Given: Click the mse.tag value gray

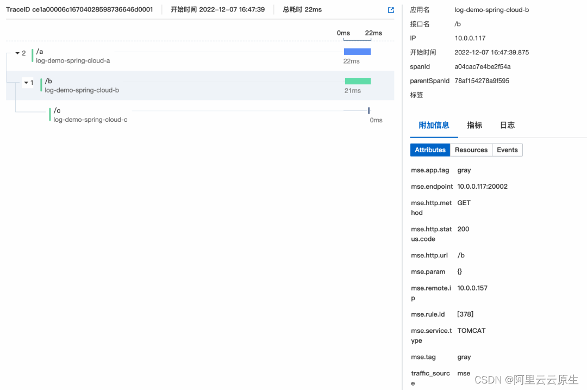Looking at the screenshot, I should coord(464,357).
